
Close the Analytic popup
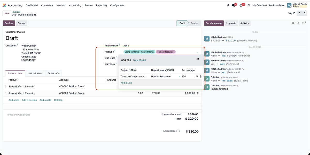[198, 59]
